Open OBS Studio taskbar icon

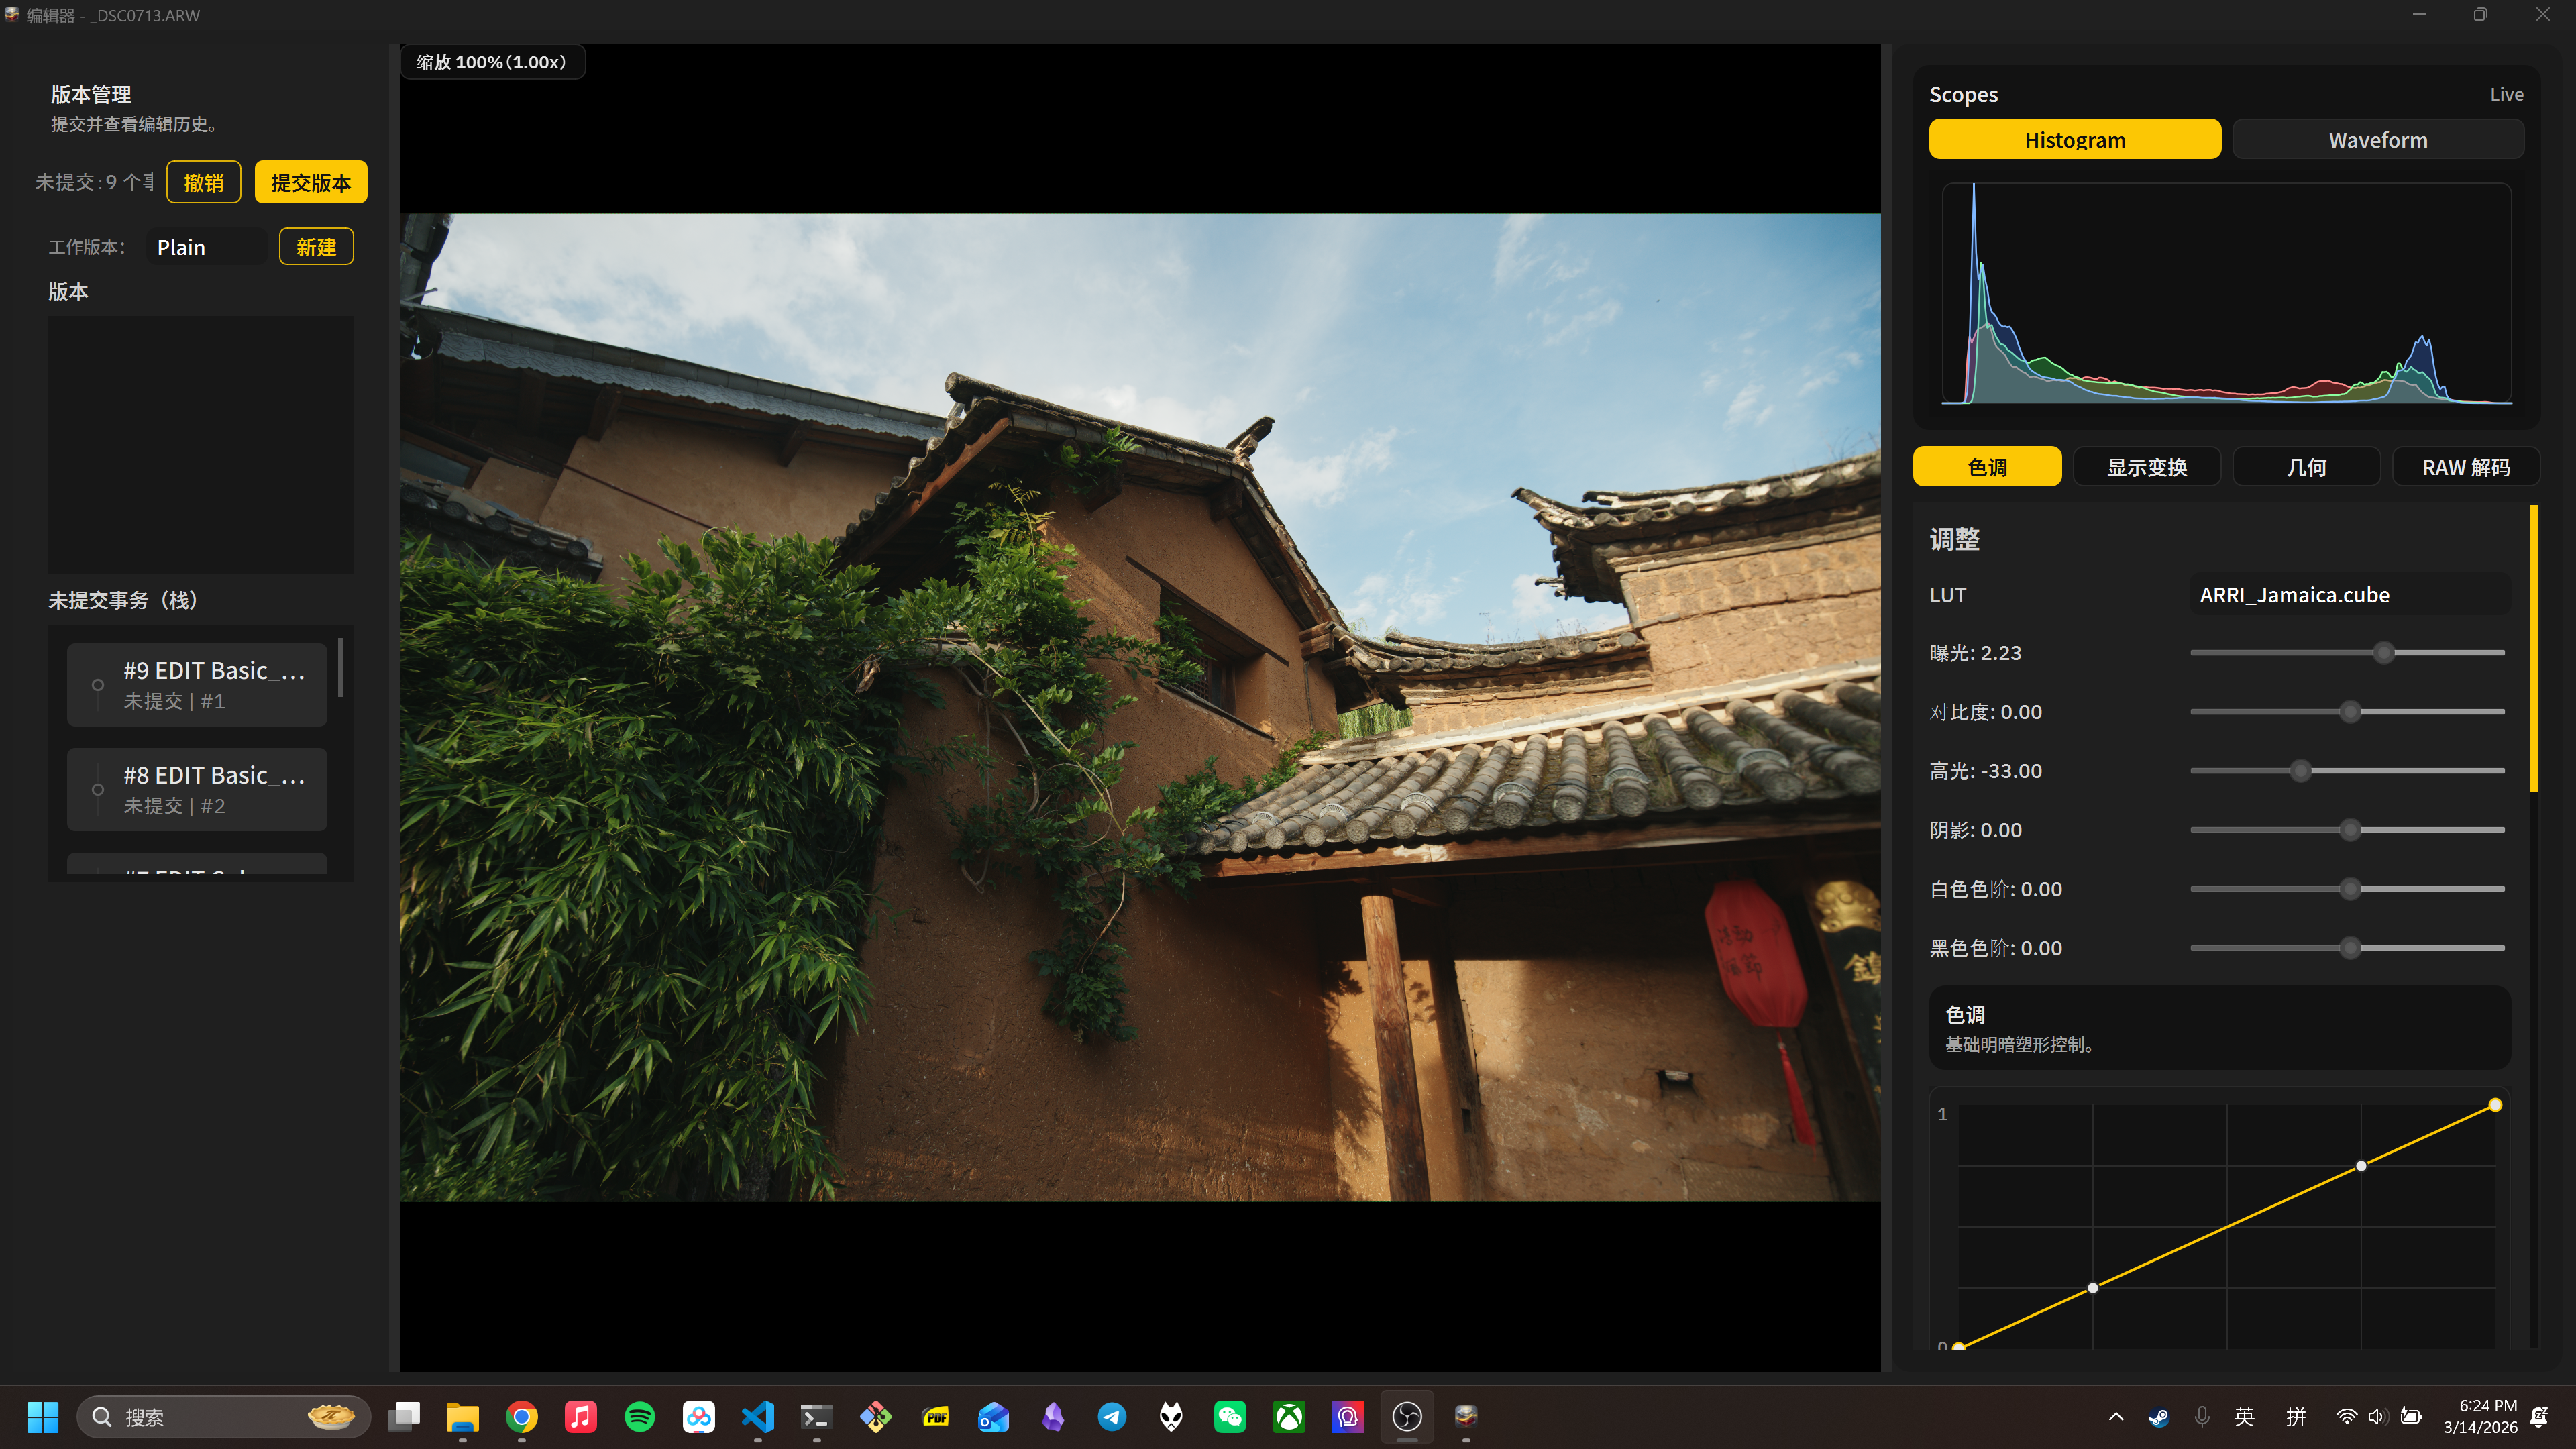pos(1407,1416)
